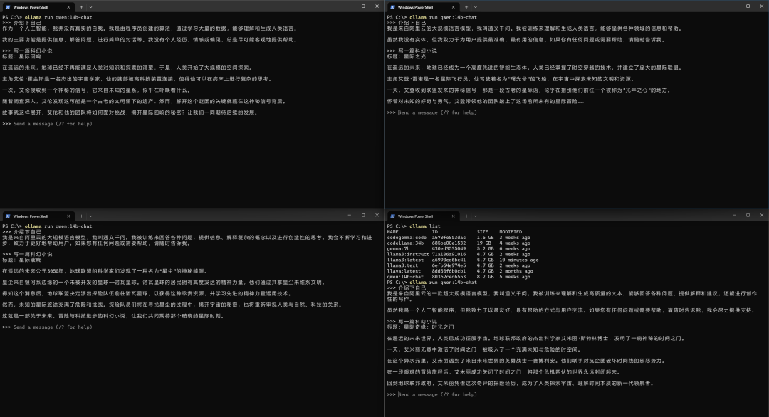Focus the 'Send a message' prompt in top-left window
This screenshot has height=417, width=769.
tap(53, 124)
